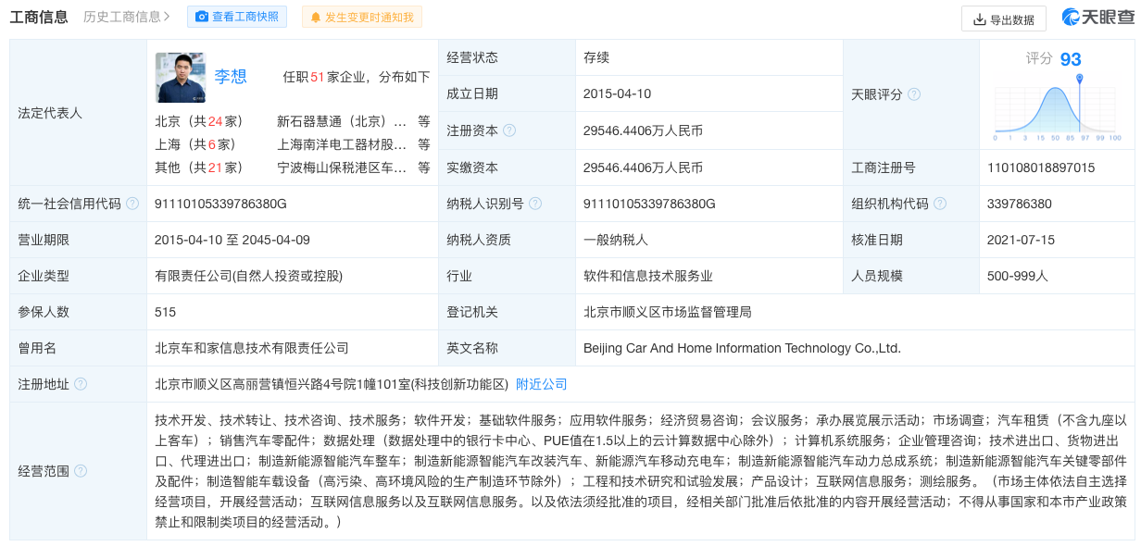Click the download icon in 导出数据 button
This screenshot has height=546, width=1141.
(x=979, y=19)
